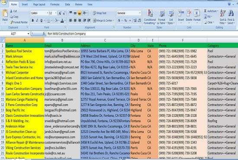Click the Paste icon in Clipboard group
This screenshot has width=238, height=160.
tap(5, 14)
